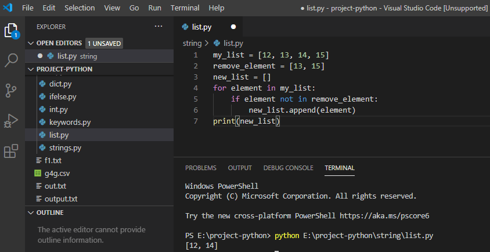This screenshot has height=252, width=490.
Task: Open the Help menu
Action: click(x=216, y=8)
